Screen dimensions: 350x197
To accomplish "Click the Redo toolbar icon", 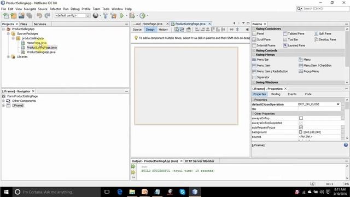I will click(47, 15).
